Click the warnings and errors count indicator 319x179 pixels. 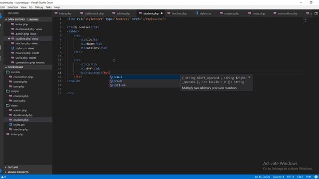point(3,177)
